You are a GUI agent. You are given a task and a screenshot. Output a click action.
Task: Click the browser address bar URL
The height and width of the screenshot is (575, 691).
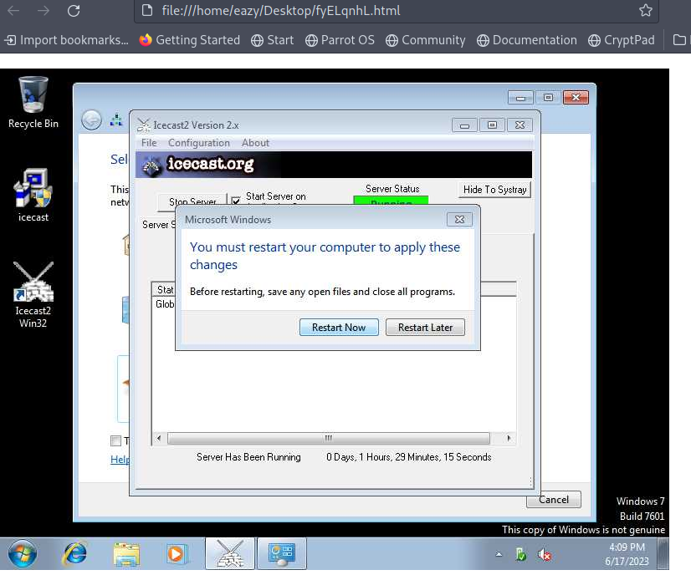[281, 11]
